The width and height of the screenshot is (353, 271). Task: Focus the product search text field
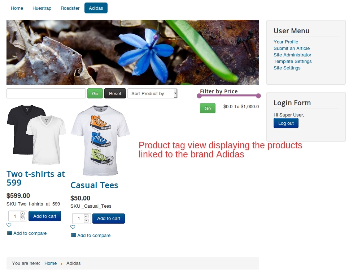pos(46,93)
